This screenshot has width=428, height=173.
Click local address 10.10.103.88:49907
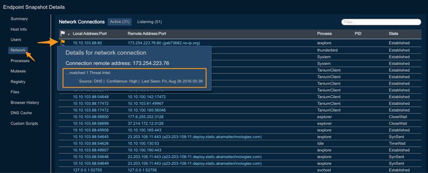[x=91, y=150]
